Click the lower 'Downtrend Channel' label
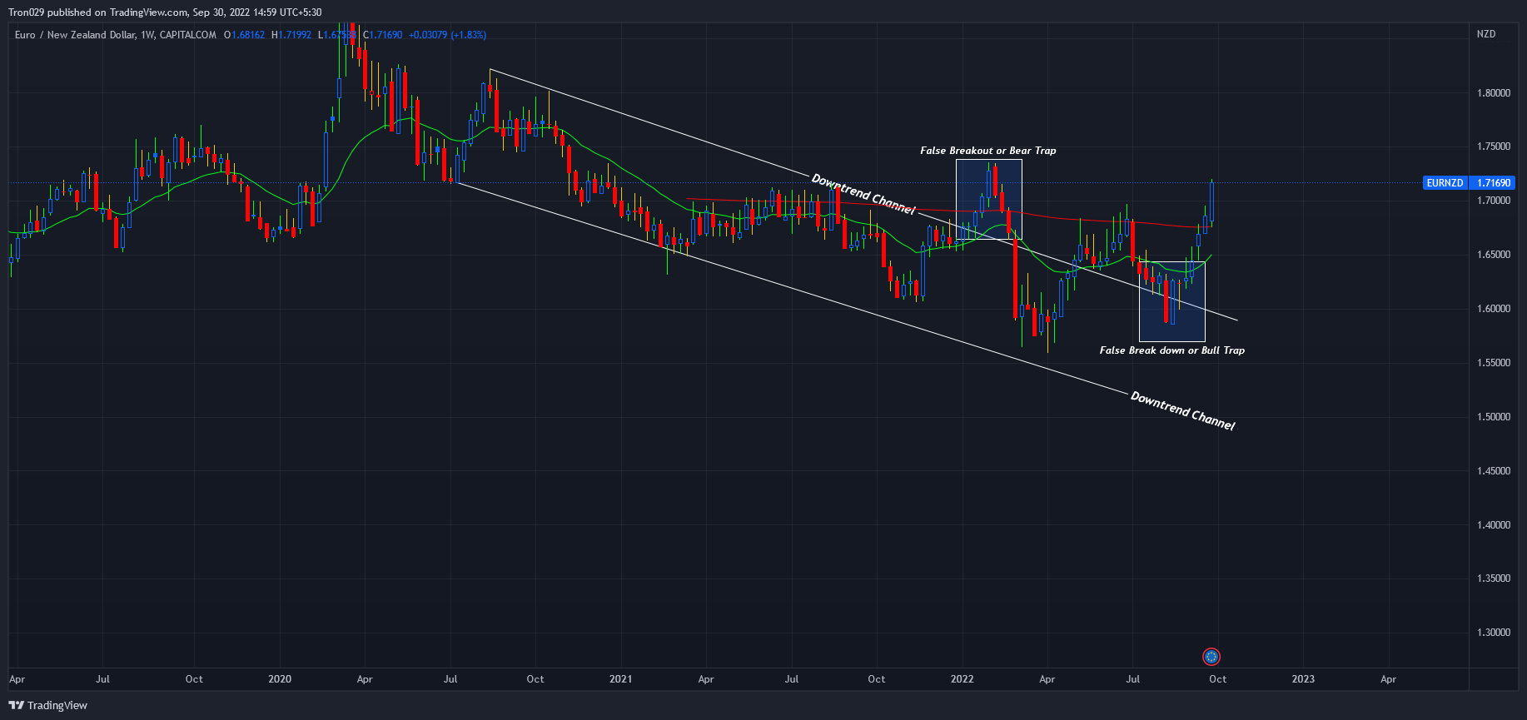This screenshot has width=1527, height=720. [1182, 410]
